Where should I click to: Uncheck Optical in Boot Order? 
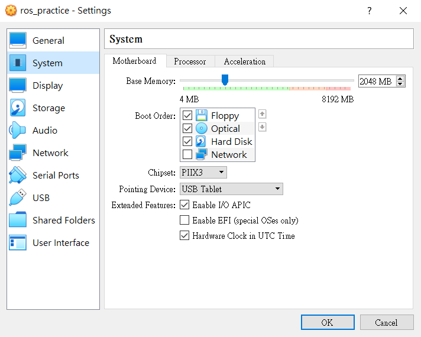[x=187, y=128]
